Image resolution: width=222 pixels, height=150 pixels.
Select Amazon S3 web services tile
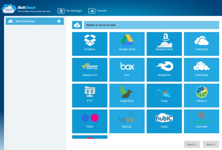(89, 70)
